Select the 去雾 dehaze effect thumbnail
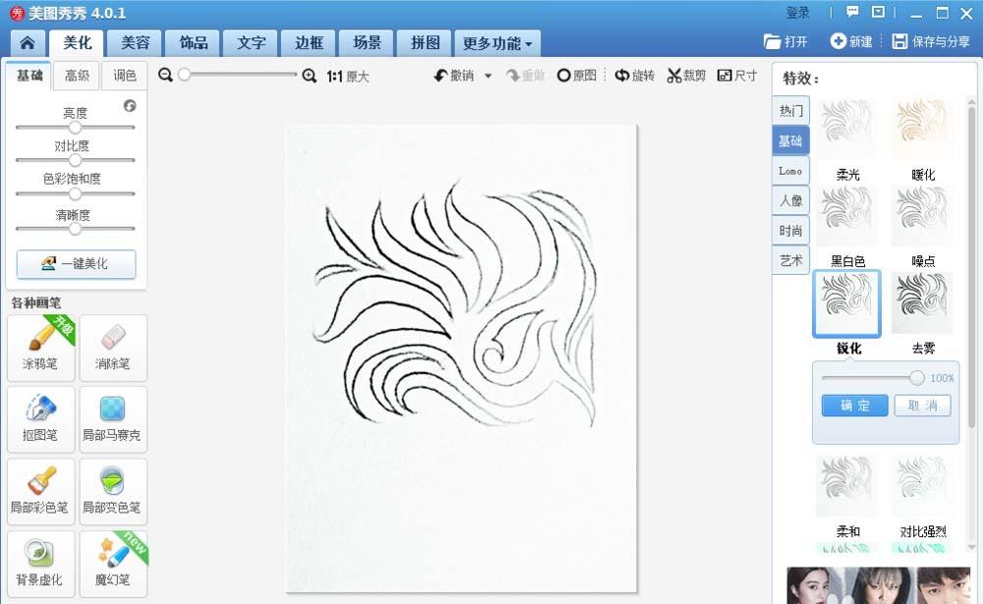This screenshot has height=604, width=983. click(x=921, y=304)
